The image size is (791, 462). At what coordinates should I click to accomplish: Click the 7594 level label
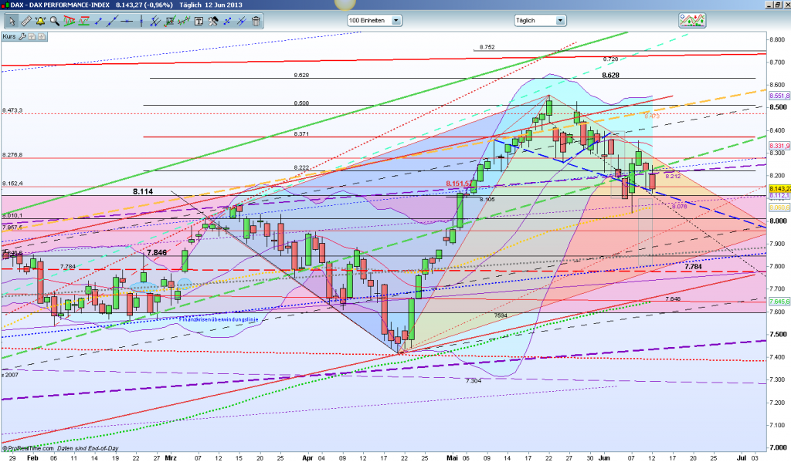tap(501, 315)
